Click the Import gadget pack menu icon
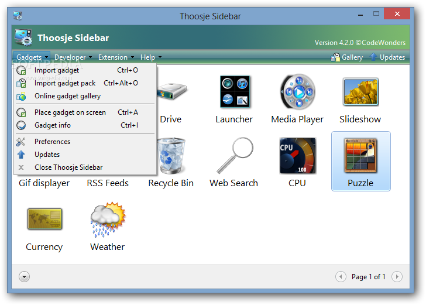Viewport: 426px width, 305px height. click(x=21, y=83)
